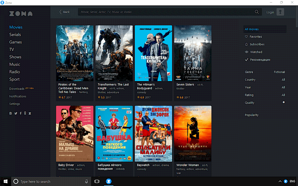
Task: Open the Genre filter set to Fictional
Action: tap(265, 72)
